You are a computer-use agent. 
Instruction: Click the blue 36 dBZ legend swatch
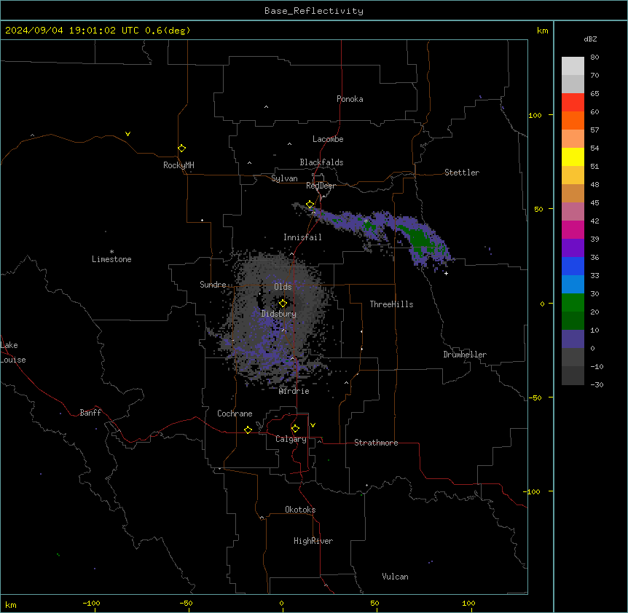(573, 266)
